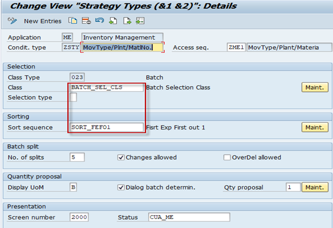Click the Screen number field 2000
Image resolution: width=333 pixels, height=228 pixels.
coord(79,217)
